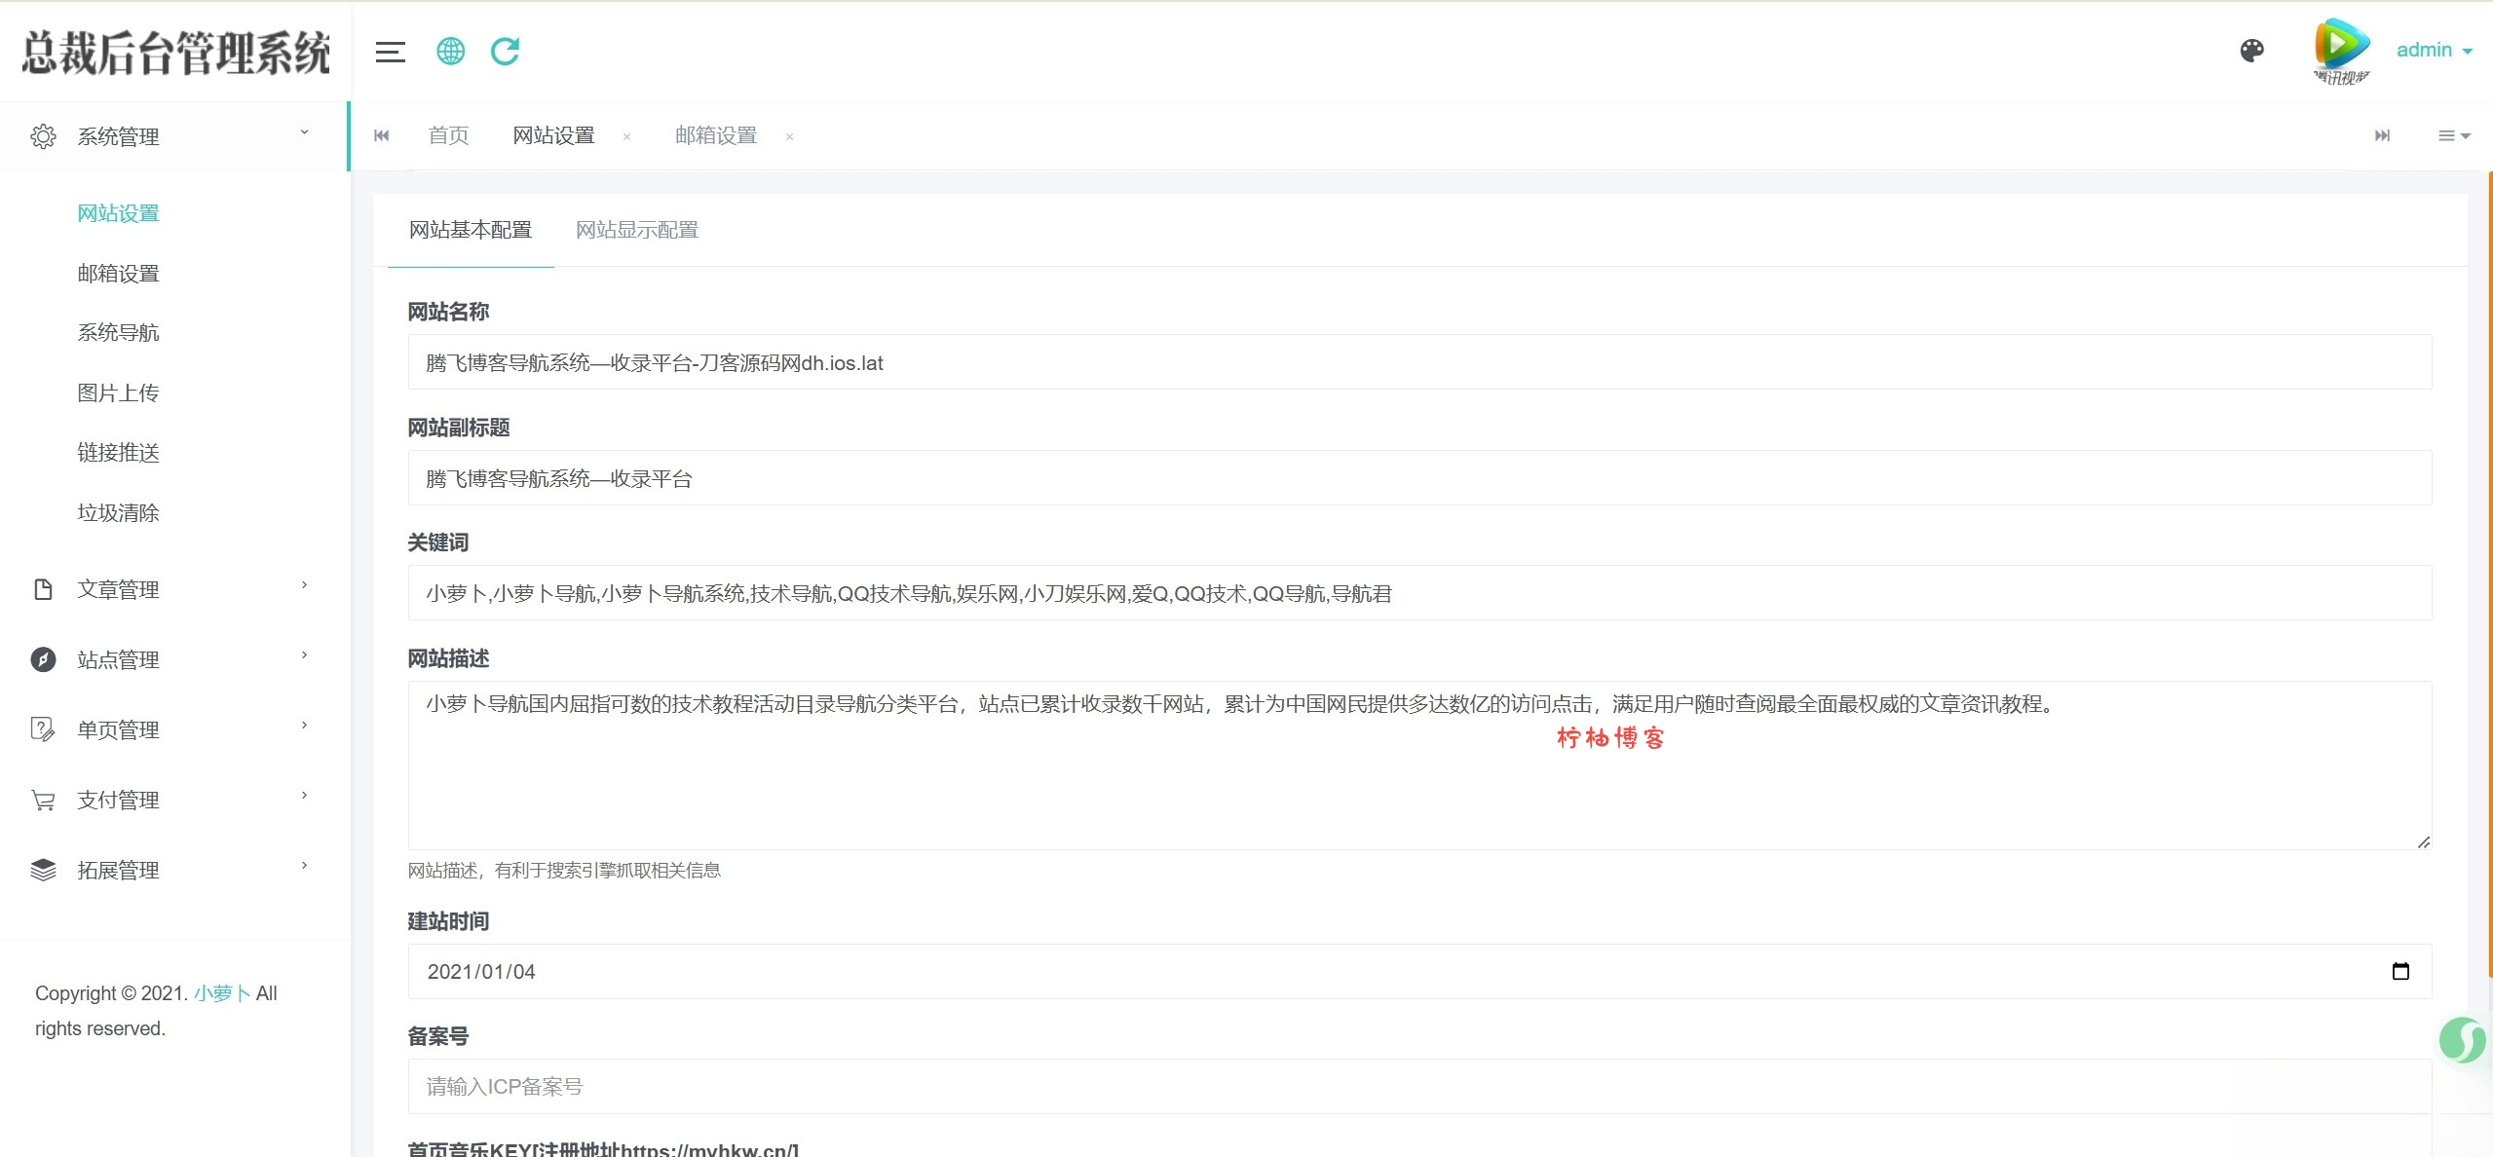Image resolution: width=2493 pixels, height=1157 pixels.
Task: Open the date picker calendar icon
Action: click(2399, 971)
